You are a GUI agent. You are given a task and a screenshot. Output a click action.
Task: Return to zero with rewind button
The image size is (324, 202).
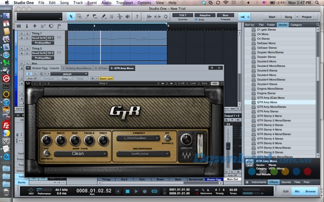coord(118,191)
